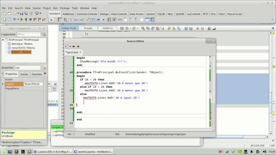Clear the 'cap' property filter
The height and width of the screenshot is (155, 276).
coord(44,68)
